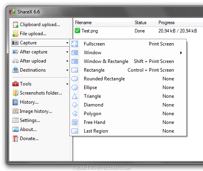Click the Last Region icon
Viewport: 203px width, 171px height.
(x=75, y=131)
